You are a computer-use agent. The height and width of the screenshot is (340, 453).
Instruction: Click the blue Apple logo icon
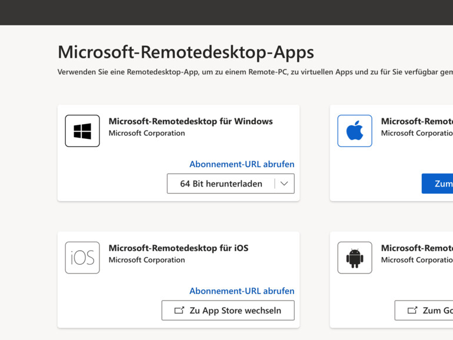[355, 131]
